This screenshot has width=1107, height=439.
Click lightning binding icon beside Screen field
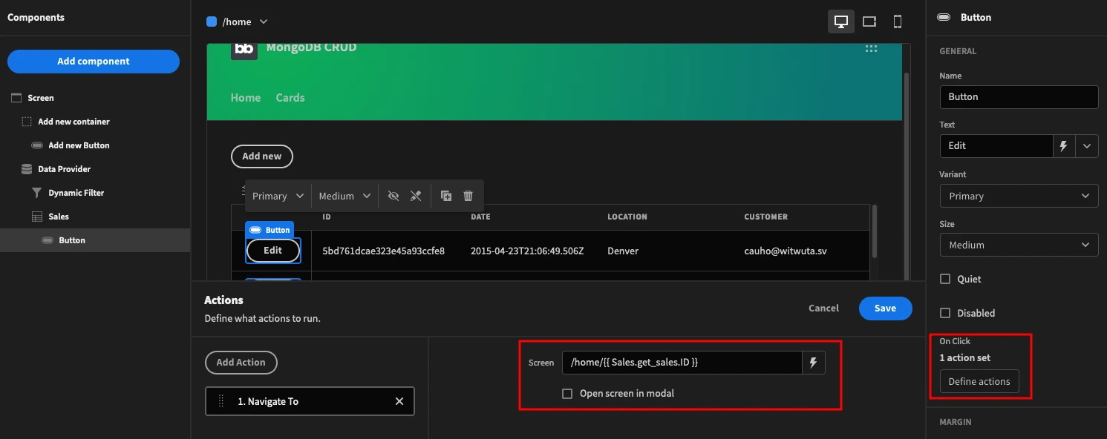point(814,363)
